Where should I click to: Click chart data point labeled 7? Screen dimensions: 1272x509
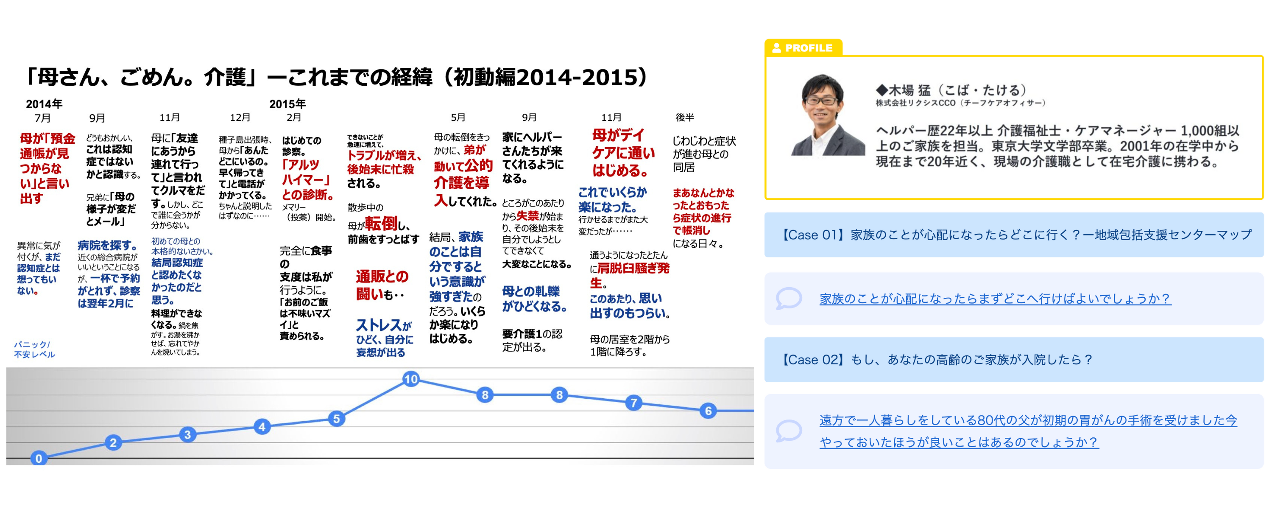pyautogui.click(x=633, y=403)
